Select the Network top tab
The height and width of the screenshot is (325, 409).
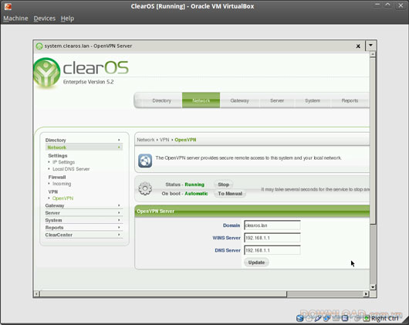click(x=201, y=100)
